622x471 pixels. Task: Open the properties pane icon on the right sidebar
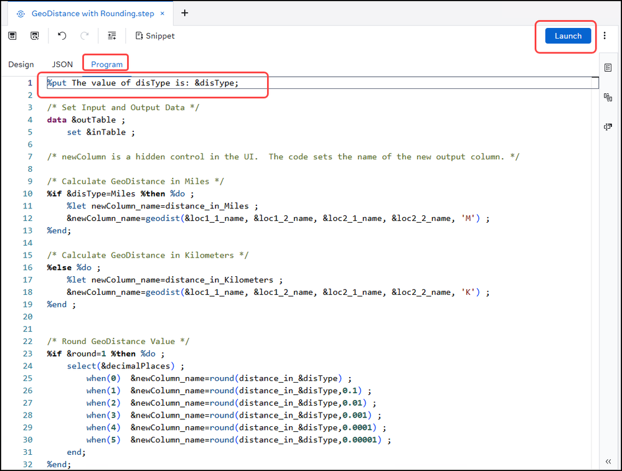(608, 67)
